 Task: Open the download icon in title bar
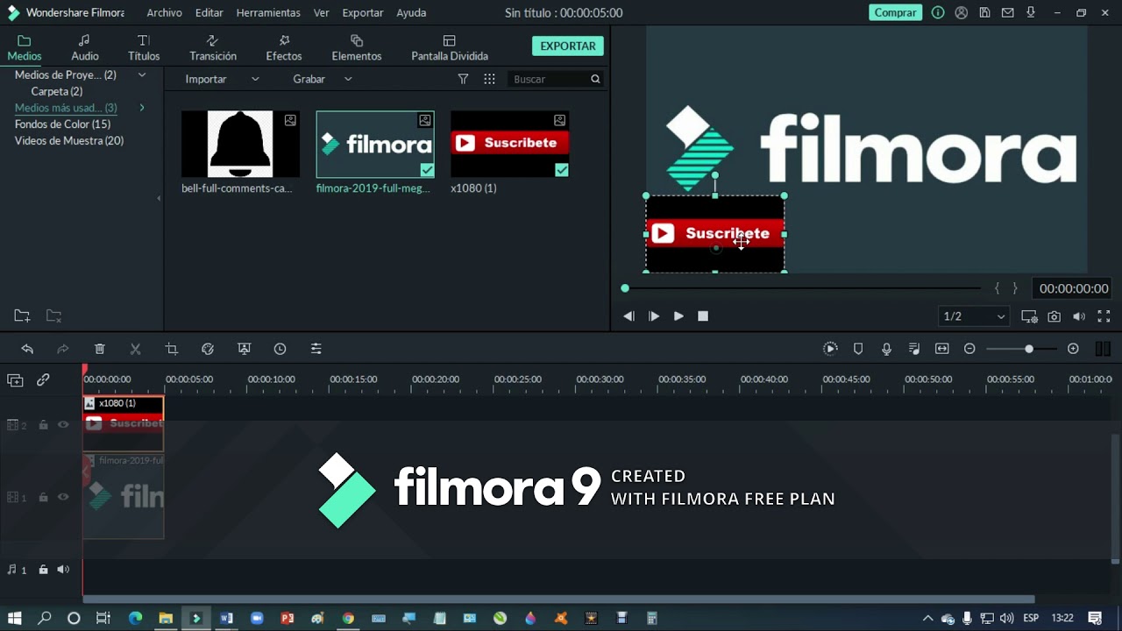point(1031,13)
